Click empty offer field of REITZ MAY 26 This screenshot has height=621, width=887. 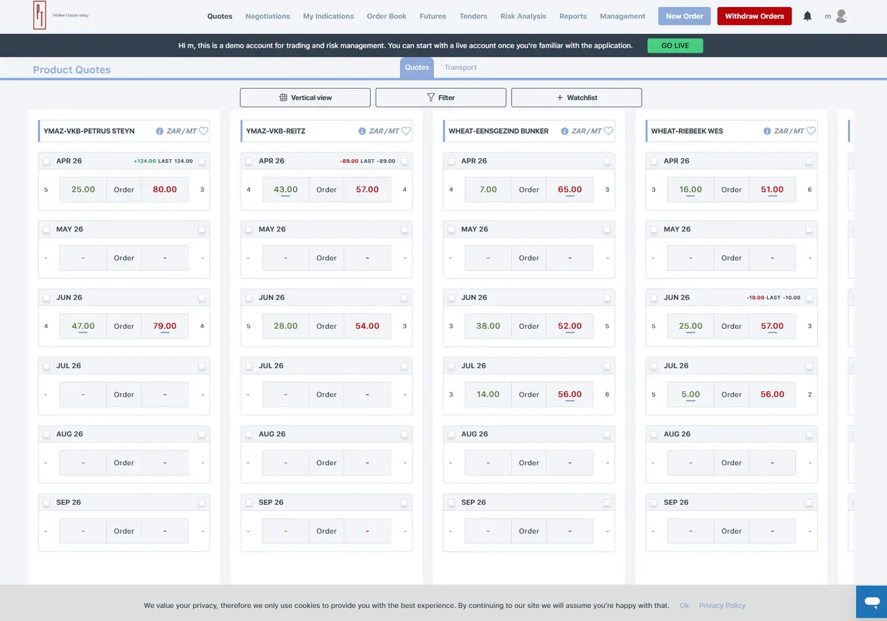(367, 258)
